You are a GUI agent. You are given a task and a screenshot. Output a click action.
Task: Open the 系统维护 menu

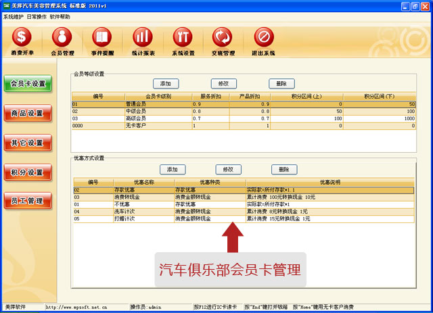14,16
